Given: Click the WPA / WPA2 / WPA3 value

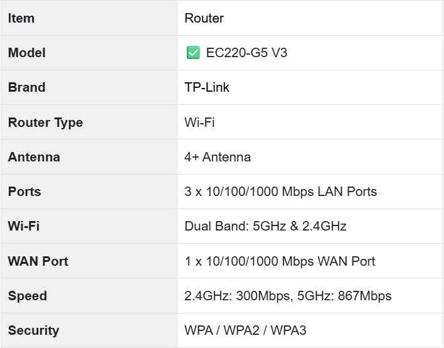Looking at the screenshot, I should [245, 330].
